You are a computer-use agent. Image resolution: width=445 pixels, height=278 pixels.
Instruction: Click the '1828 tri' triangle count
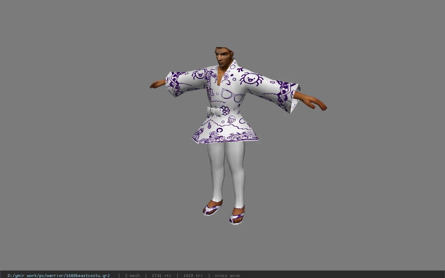193,276
